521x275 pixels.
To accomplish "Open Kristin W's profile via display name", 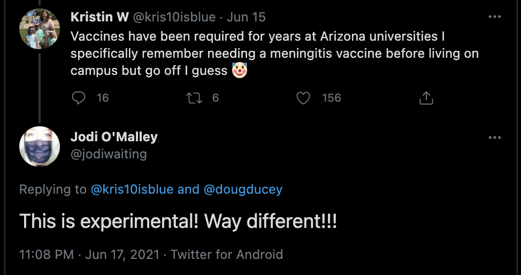I will 99,17.
